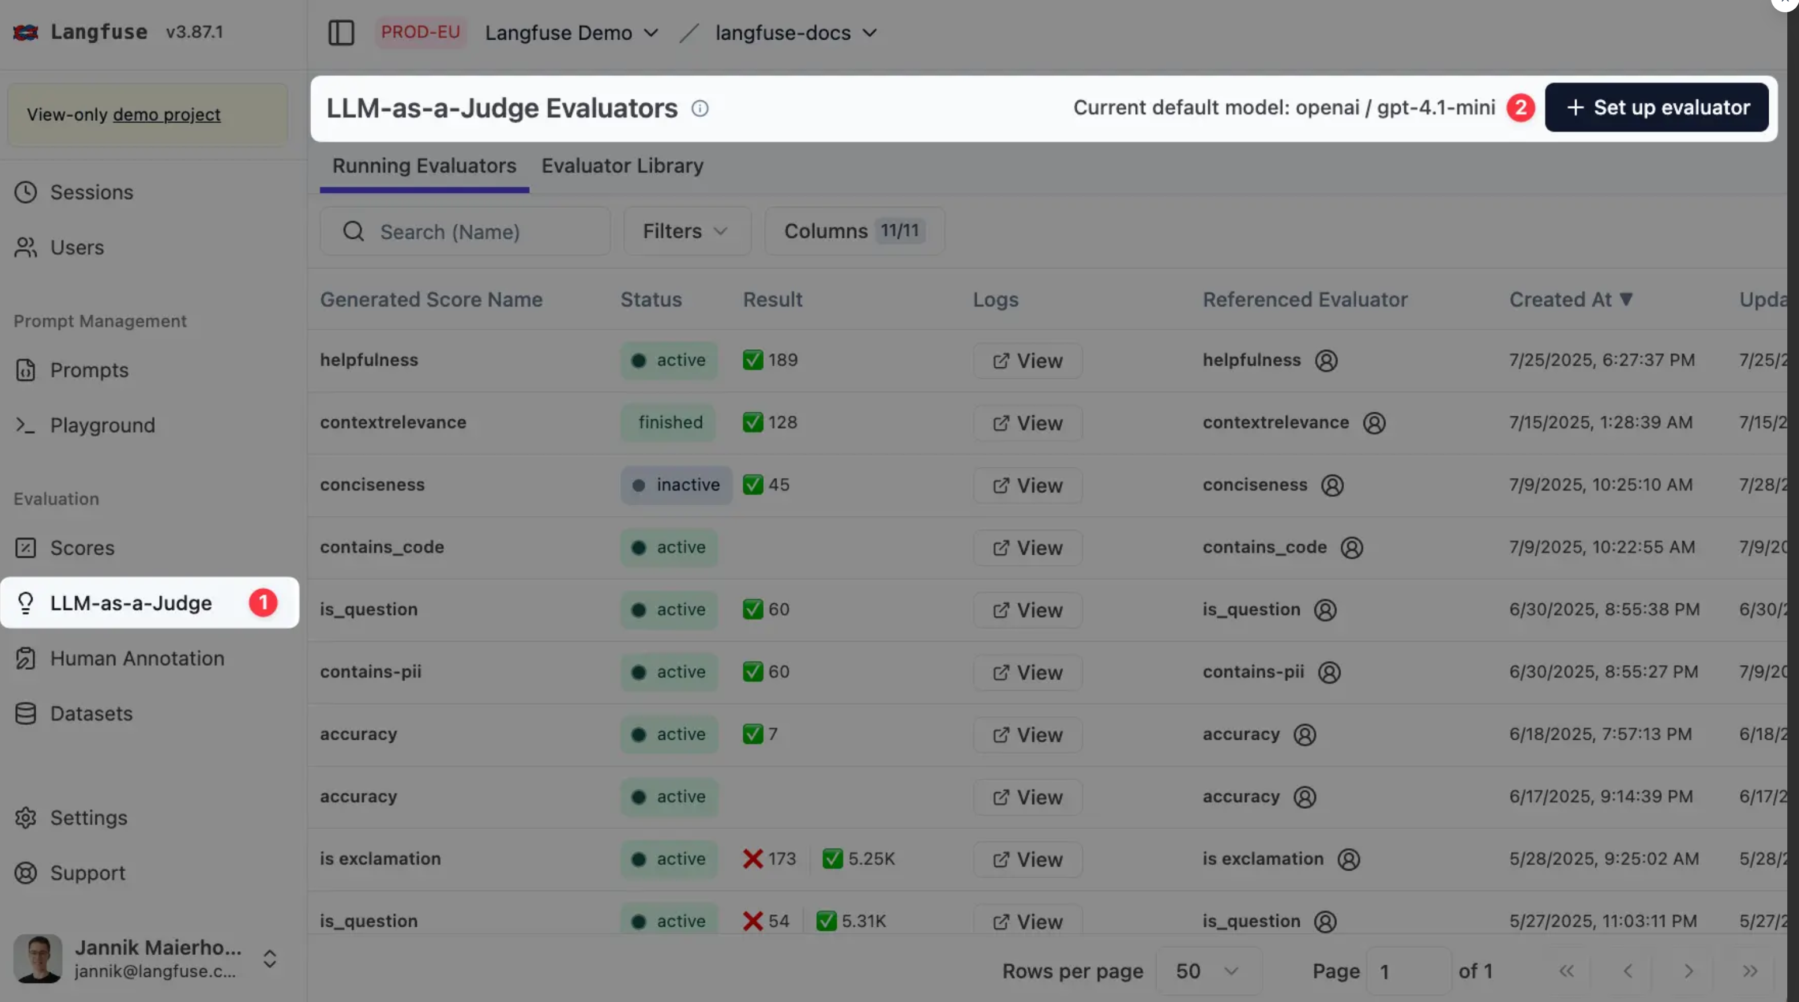
Task: Open the Playground from sidebar
Action: [x=102, y=425]
